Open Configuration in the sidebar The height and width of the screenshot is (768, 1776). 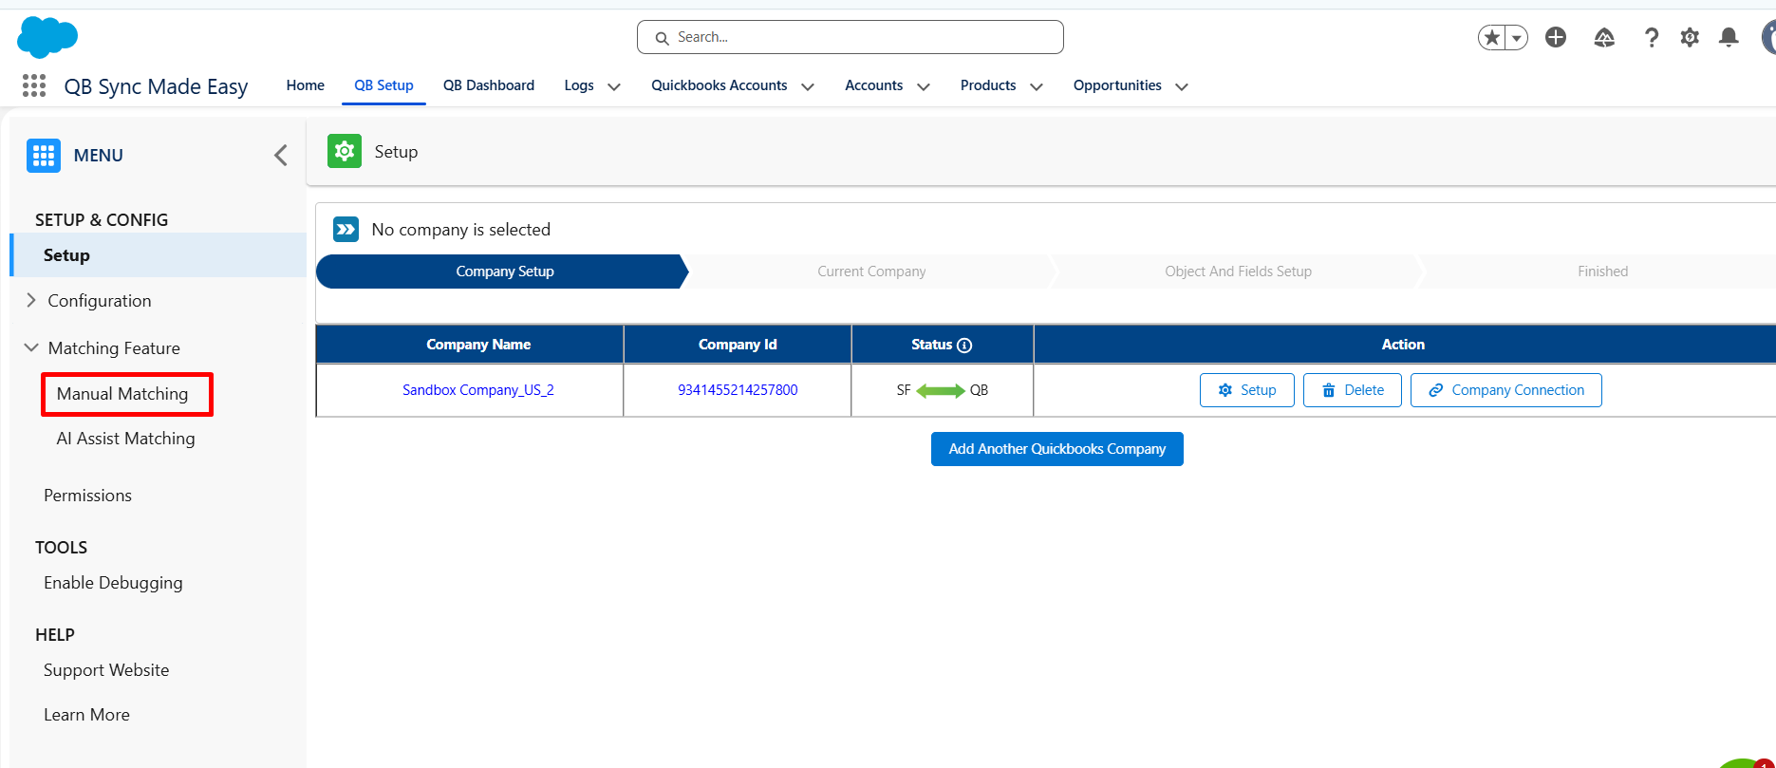point(100,301)
